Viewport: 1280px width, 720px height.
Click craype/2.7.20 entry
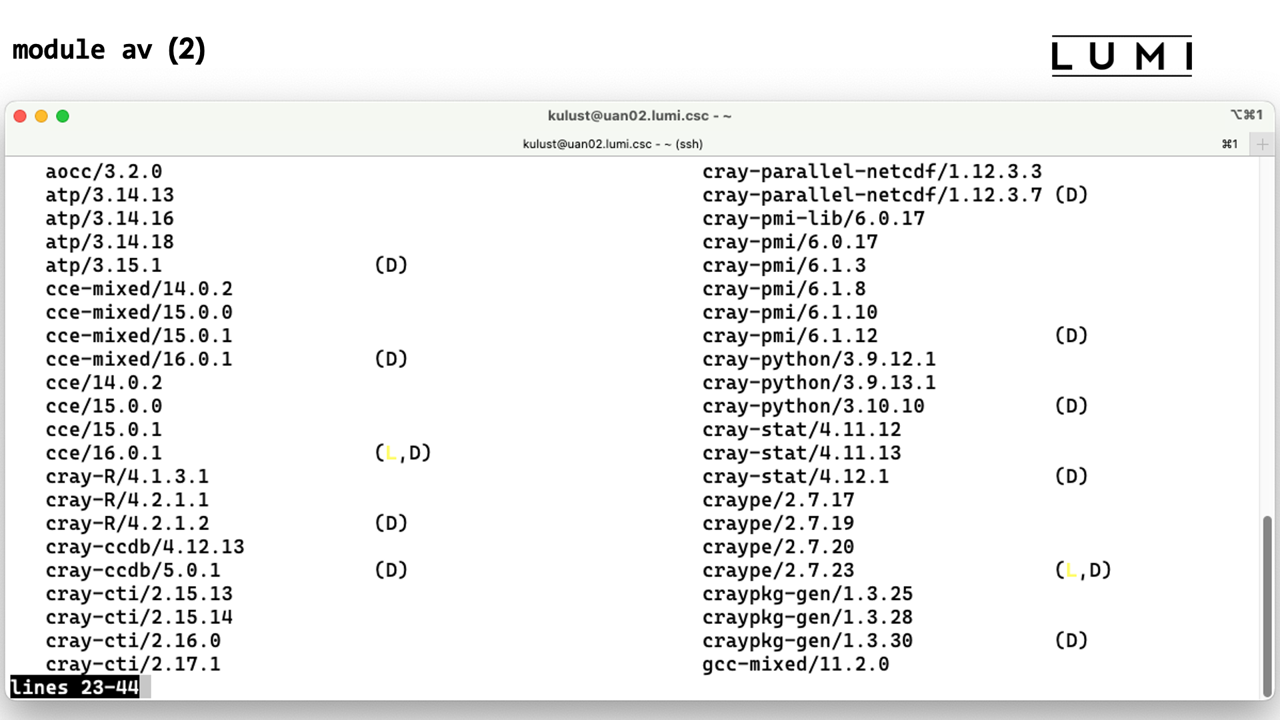pos(778,547)
